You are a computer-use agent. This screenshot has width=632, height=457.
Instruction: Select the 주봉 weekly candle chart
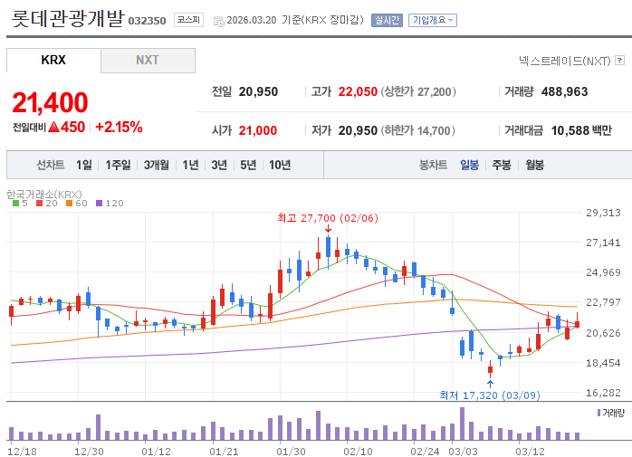(x=502, y=165)
